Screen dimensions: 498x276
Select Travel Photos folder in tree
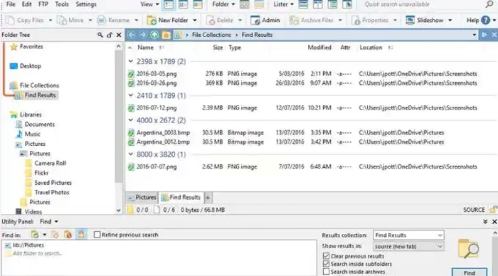(52, 193)
